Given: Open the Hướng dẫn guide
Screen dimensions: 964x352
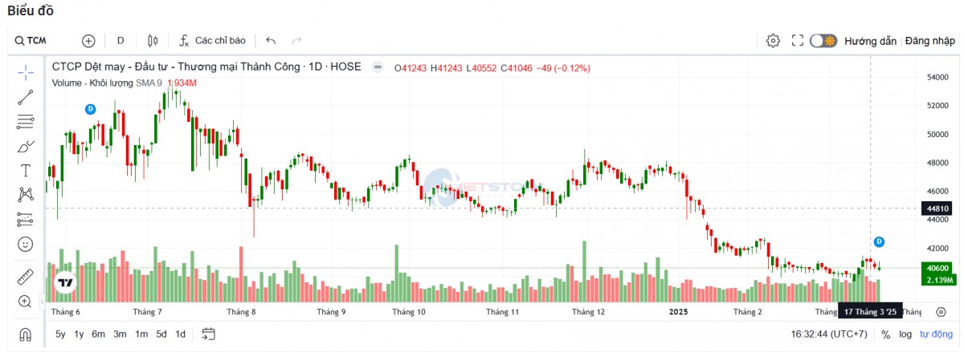Looking at the screenshot, I should coord(870,40).
